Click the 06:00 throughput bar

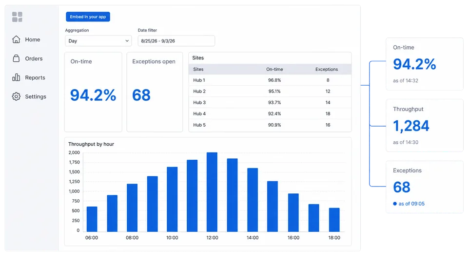[x=92, y=219]
